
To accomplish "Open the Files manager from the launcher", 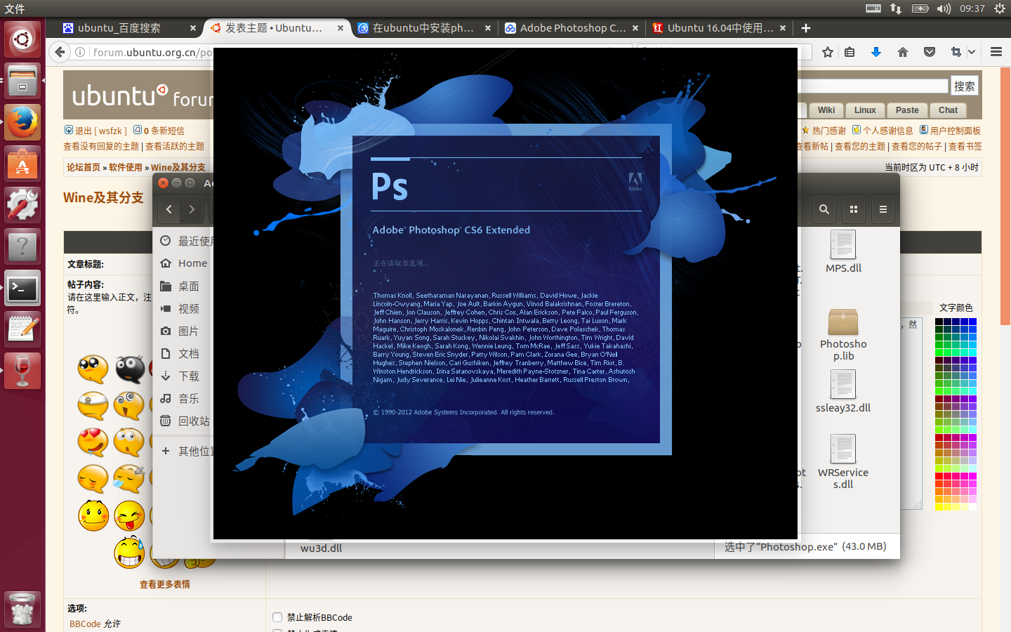I will [22, 81].
